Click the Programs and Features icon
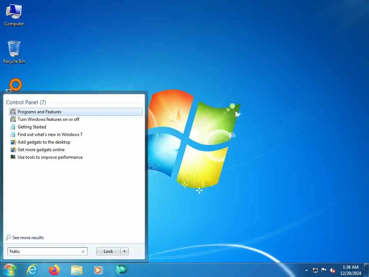The image size is (369, 277). click(13, 112)
